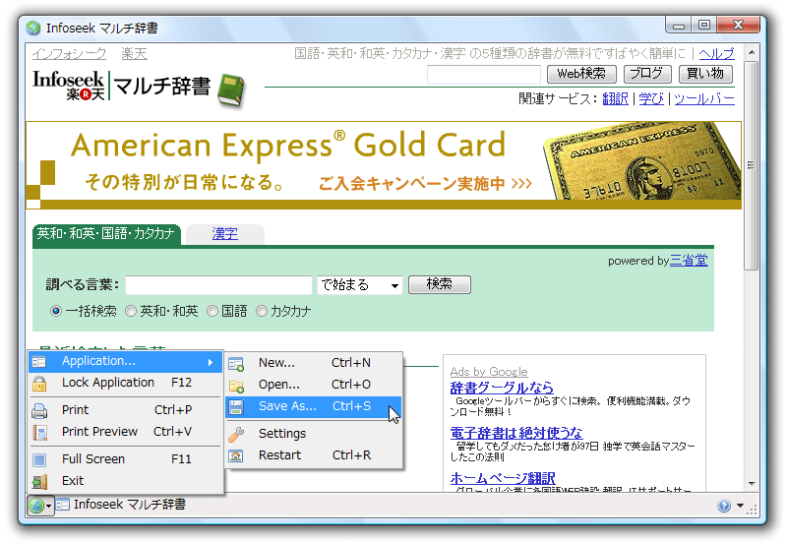The image size is (787, 542).
Task: Click the page icon beside status bar title
Action: (x=63, y=505)
